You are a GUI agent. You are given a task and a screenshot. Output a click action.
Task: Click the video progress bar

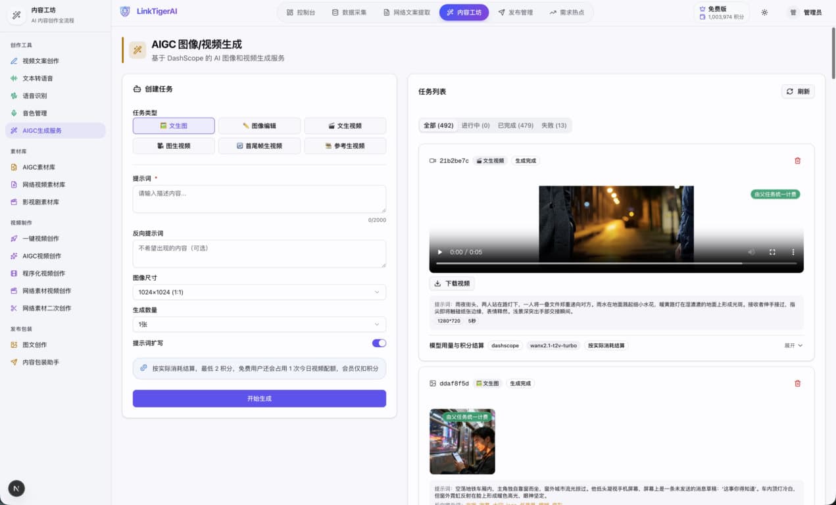click(x=616, y=263)
